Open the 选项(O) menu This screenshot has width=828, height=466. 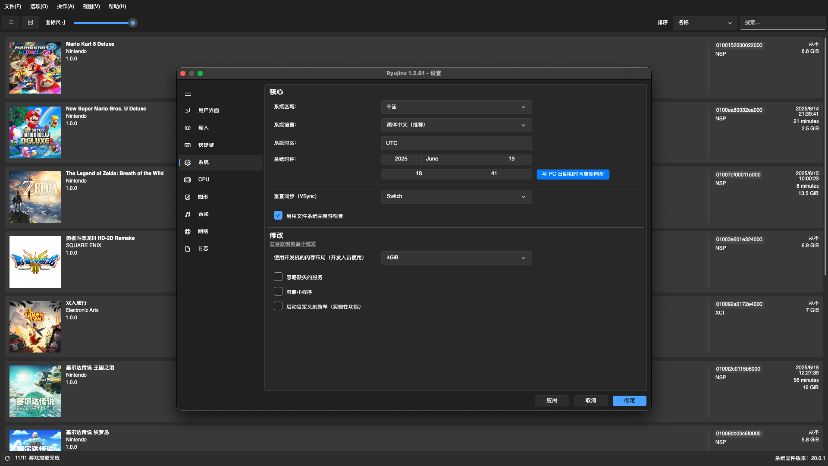39,6
